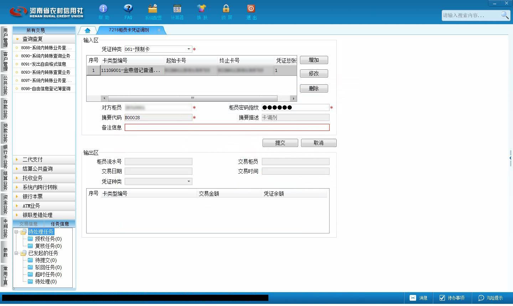The image size is (513, 306).
Task: Open the 公共业务 side tab
Action: click(5, 85)
